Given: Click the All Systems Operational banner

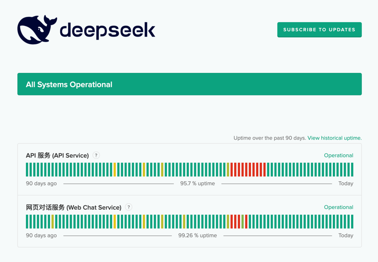Looking at the screenshot, I should (189, 84).
